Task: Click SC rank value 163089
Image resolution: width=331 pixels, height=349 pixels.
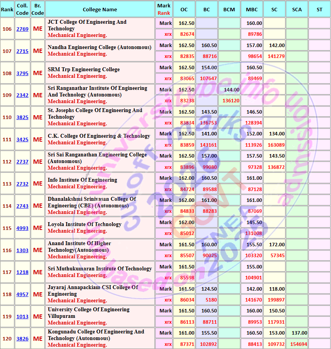Action: [x=276, y=145]
